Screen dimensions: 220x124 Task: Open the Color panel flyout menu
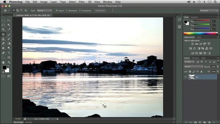click(218, 17)
